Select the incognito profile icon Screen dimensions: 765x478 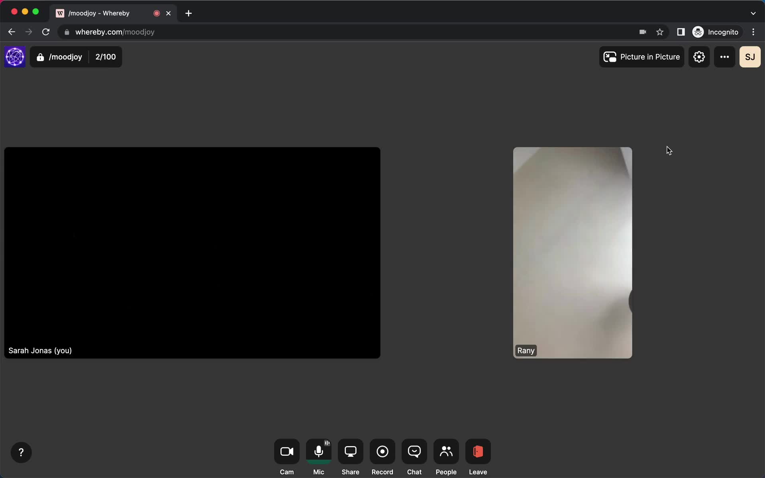pyautogui.click(x=698, y=32)
